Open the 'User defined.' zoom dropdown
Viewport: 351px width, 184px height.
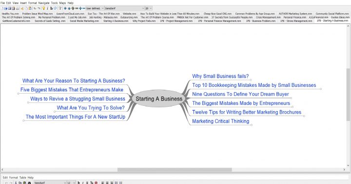tap(95, 8)
